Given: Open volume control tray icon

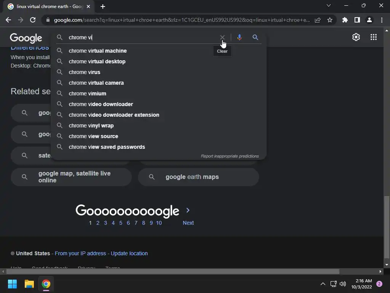Looking at the screenshot, I should (x=343, y=284).
